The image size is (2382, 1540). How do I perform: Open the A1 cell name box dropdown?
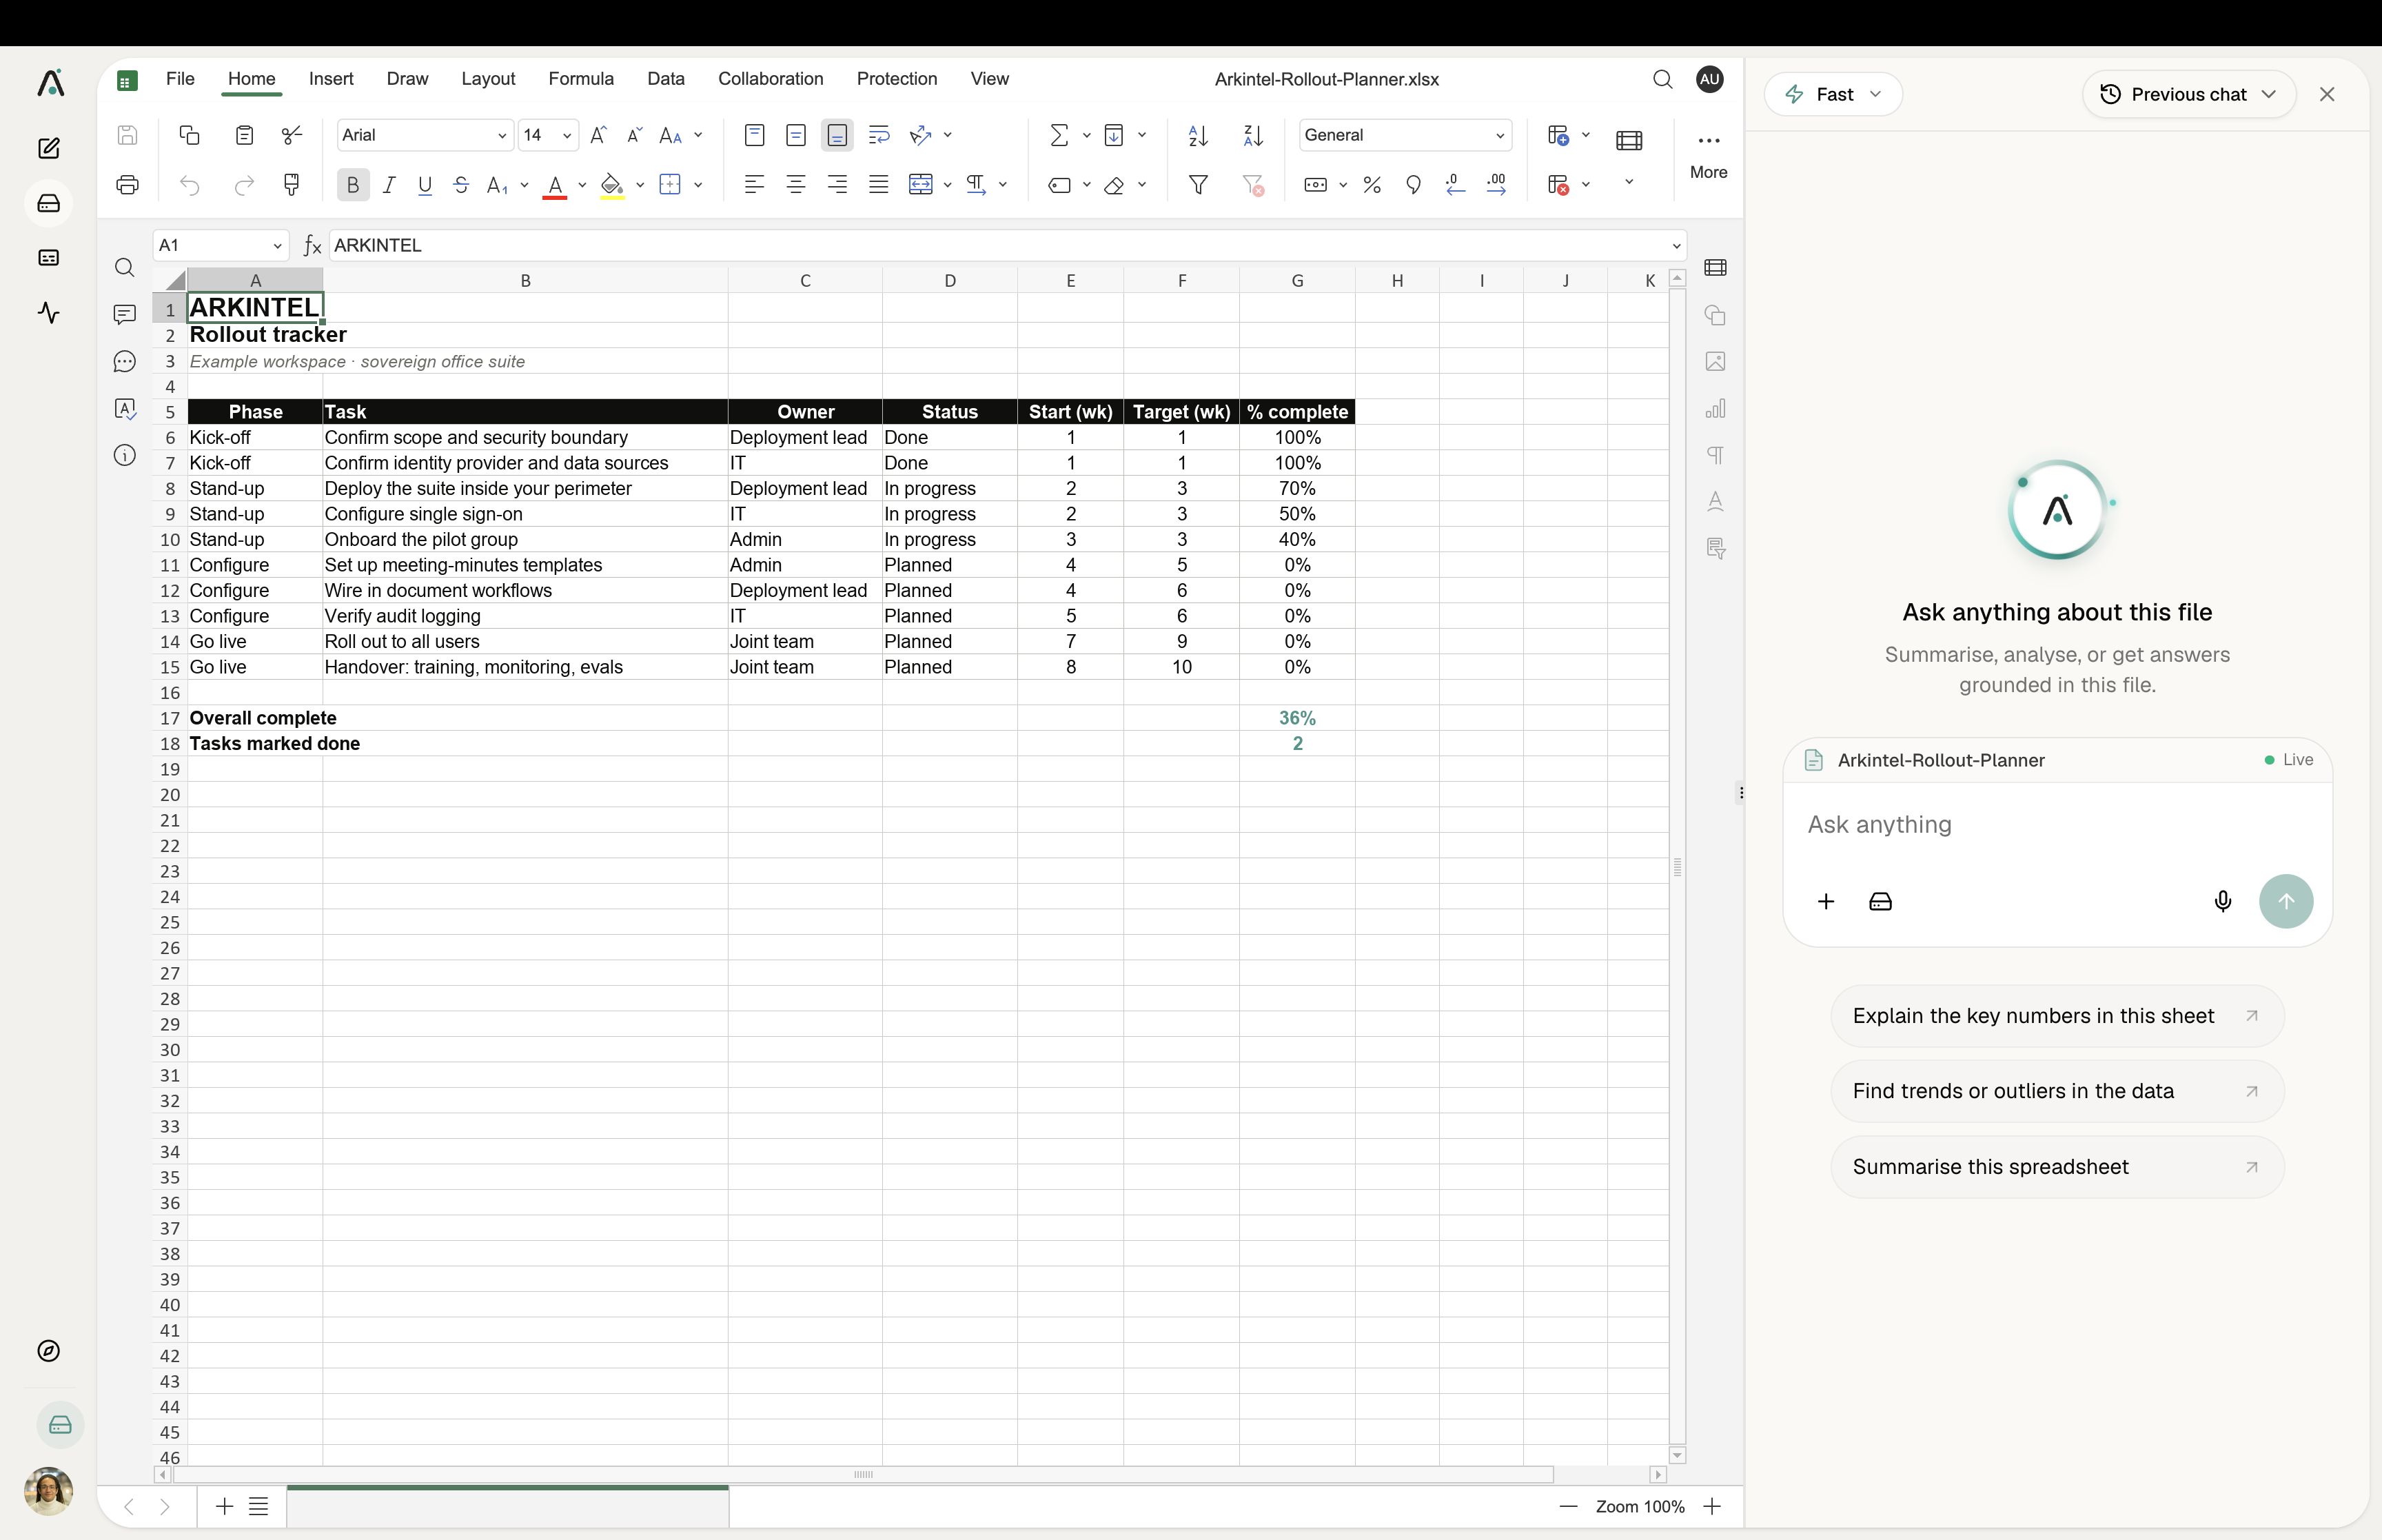tap(277, 246)
